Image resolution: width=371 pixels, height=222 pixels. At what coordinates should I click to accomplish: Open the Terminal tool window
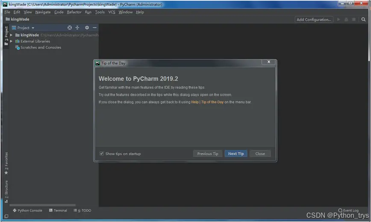(x=58, y=210)
